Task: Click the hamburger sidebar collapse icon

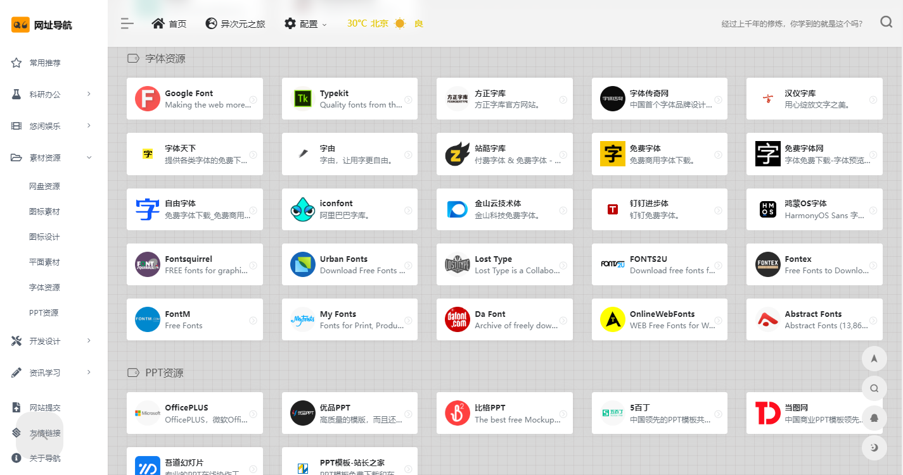Action: (x=127, y=24)
